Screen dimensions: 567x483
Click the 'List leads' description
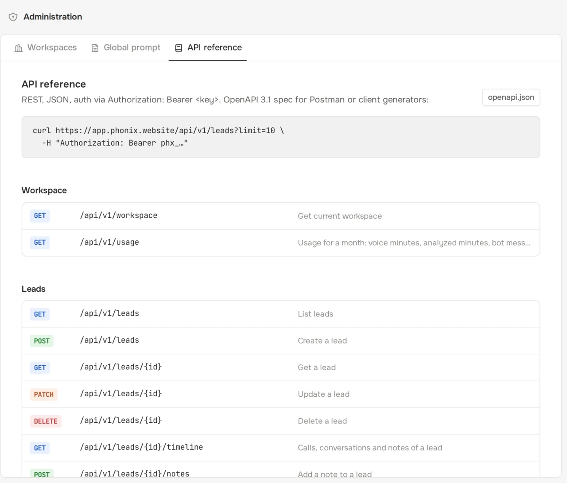(x=315, y=314)
